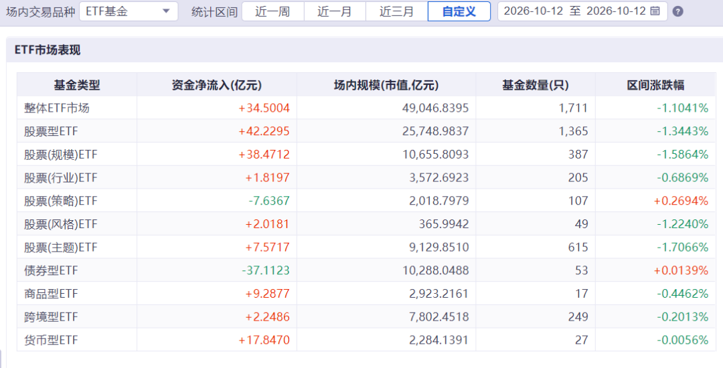This screenshot has height=368, width=723.
Task: Click change value -1.1041%
Action: 682,108
